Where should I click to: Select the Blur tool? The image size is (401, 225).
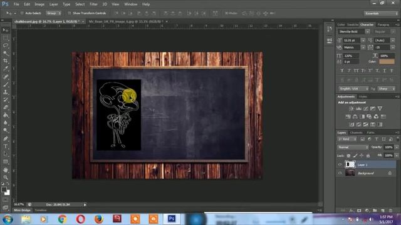[x=6, y=122]
